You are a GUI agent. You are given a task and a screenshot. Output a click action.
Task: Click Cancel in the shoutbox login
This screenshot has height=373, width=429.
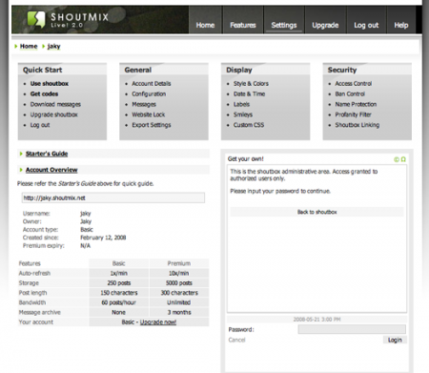[x=236, y=340]
